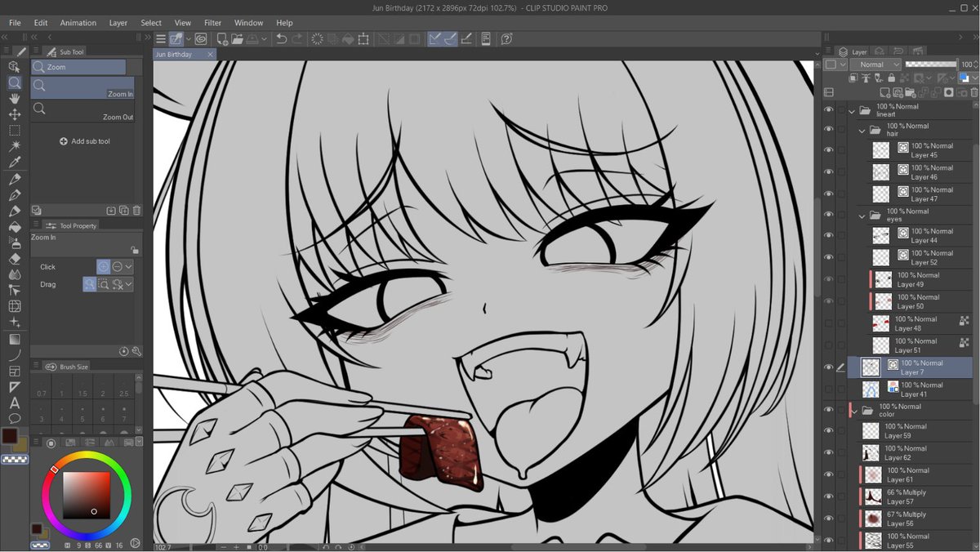This screenshot has width=980, height=552.
Task: Select the Auto select magic wand tool
Action: (15, 146)
